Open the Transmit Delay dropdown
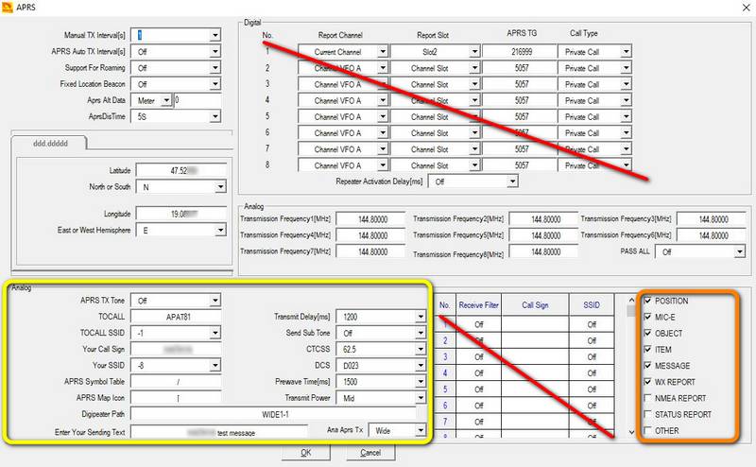756x467 pixels. coord(421,317)
